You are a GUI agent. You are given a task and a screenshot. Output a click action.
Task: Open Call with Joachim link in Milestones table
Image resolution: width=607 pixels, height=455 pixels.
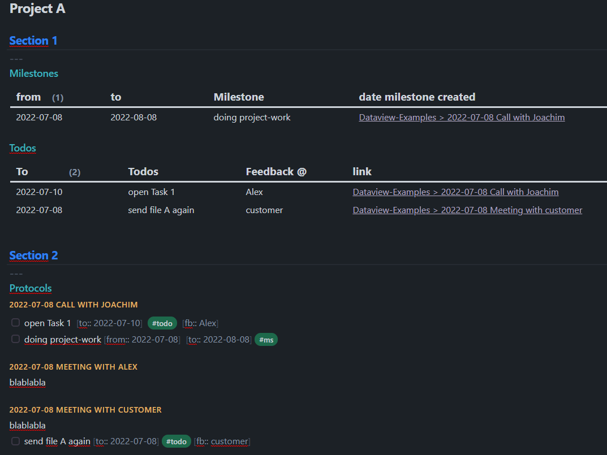(462, 118)
